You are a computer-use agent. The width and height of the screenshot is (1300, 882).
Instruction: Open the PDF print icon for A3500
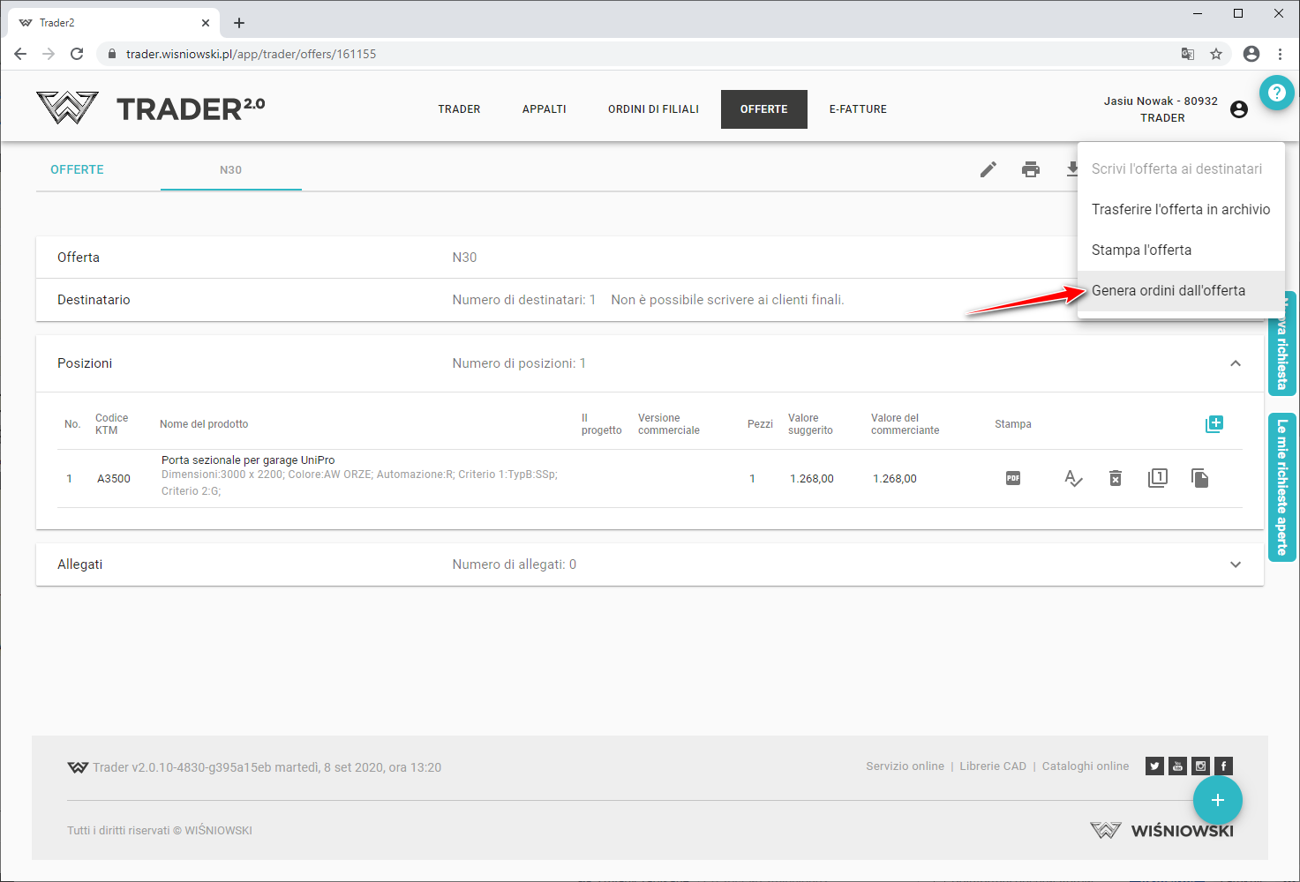click(x=1012, y=478)
